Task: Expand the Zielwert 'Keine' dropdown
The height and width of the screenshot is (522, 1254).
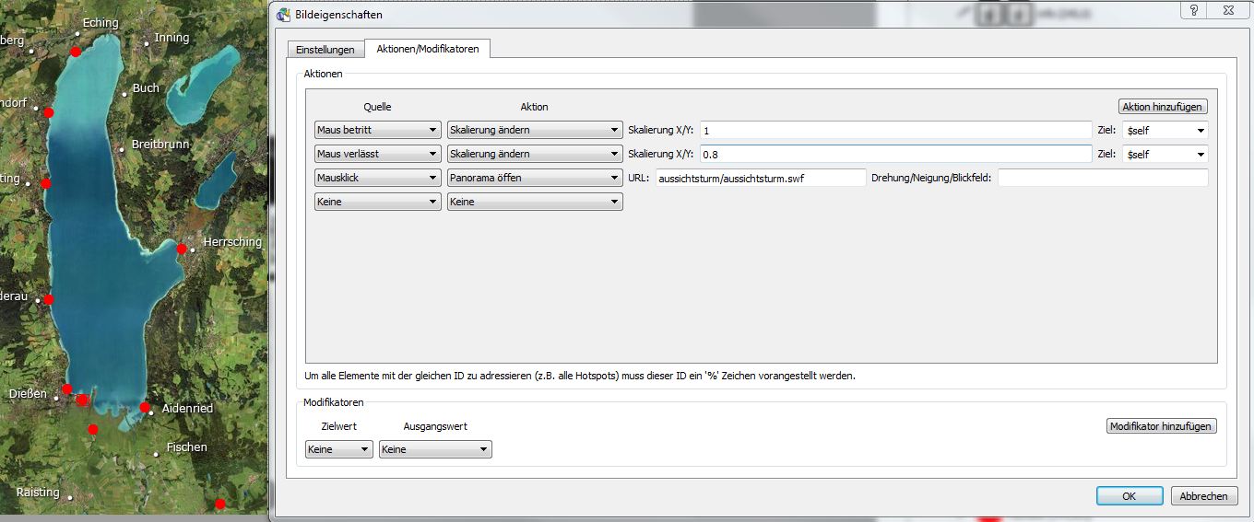Action: 338,450
